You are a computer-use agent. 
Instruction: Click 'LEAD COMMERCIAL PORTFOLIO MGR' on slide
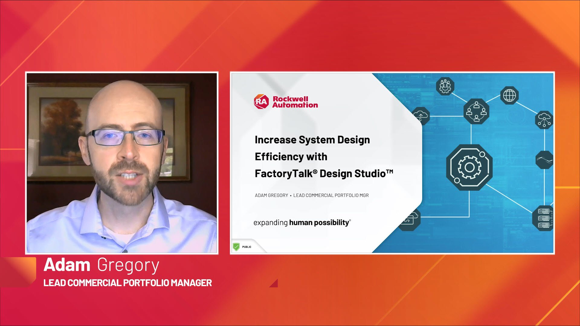point(331,195)
